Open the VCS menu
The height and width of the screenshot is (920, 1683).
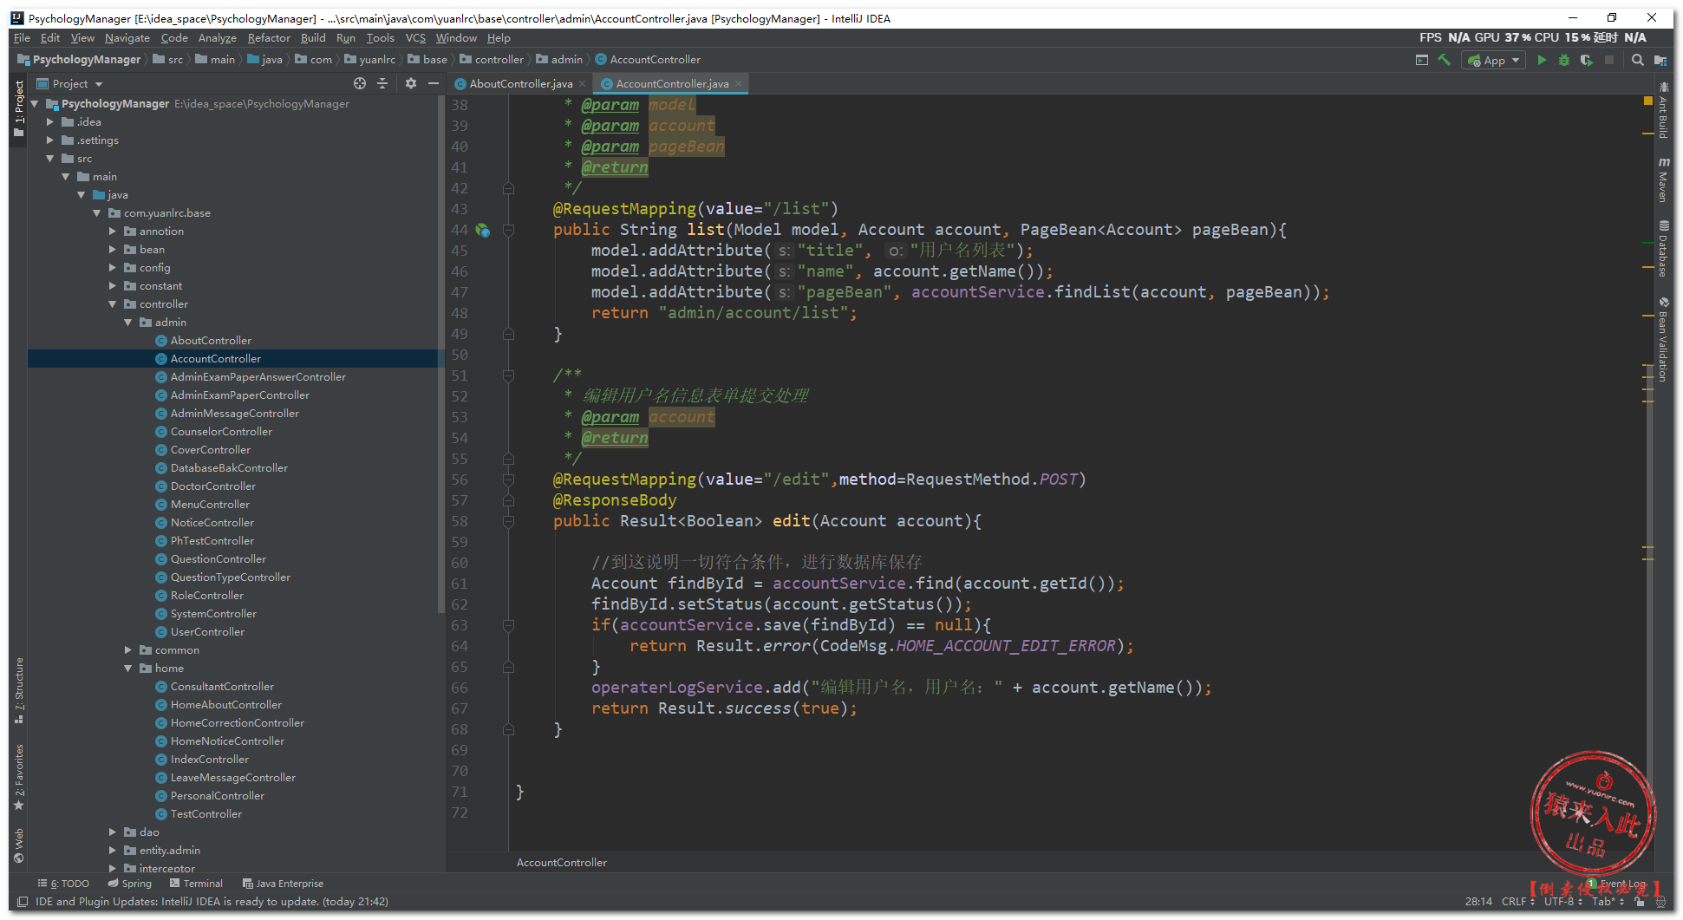click(x=415, y=38)
